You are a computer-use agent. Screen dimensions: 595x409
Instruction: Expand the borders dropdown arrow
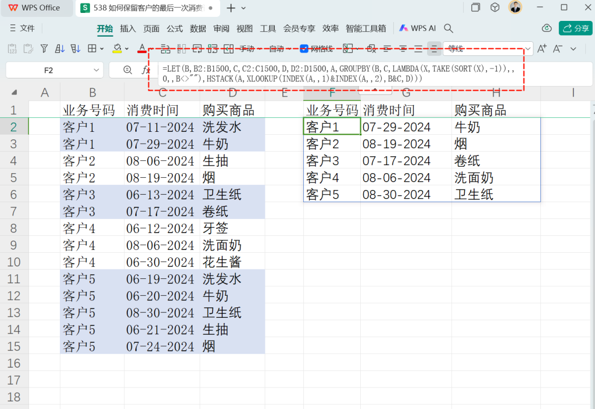(102, 49)
